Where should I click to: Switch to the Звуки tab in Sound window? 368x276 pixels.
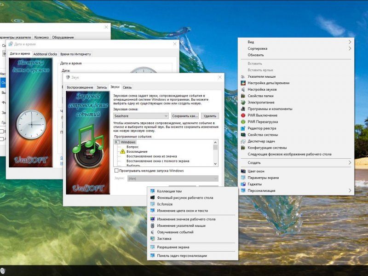[x=115, y=87]
